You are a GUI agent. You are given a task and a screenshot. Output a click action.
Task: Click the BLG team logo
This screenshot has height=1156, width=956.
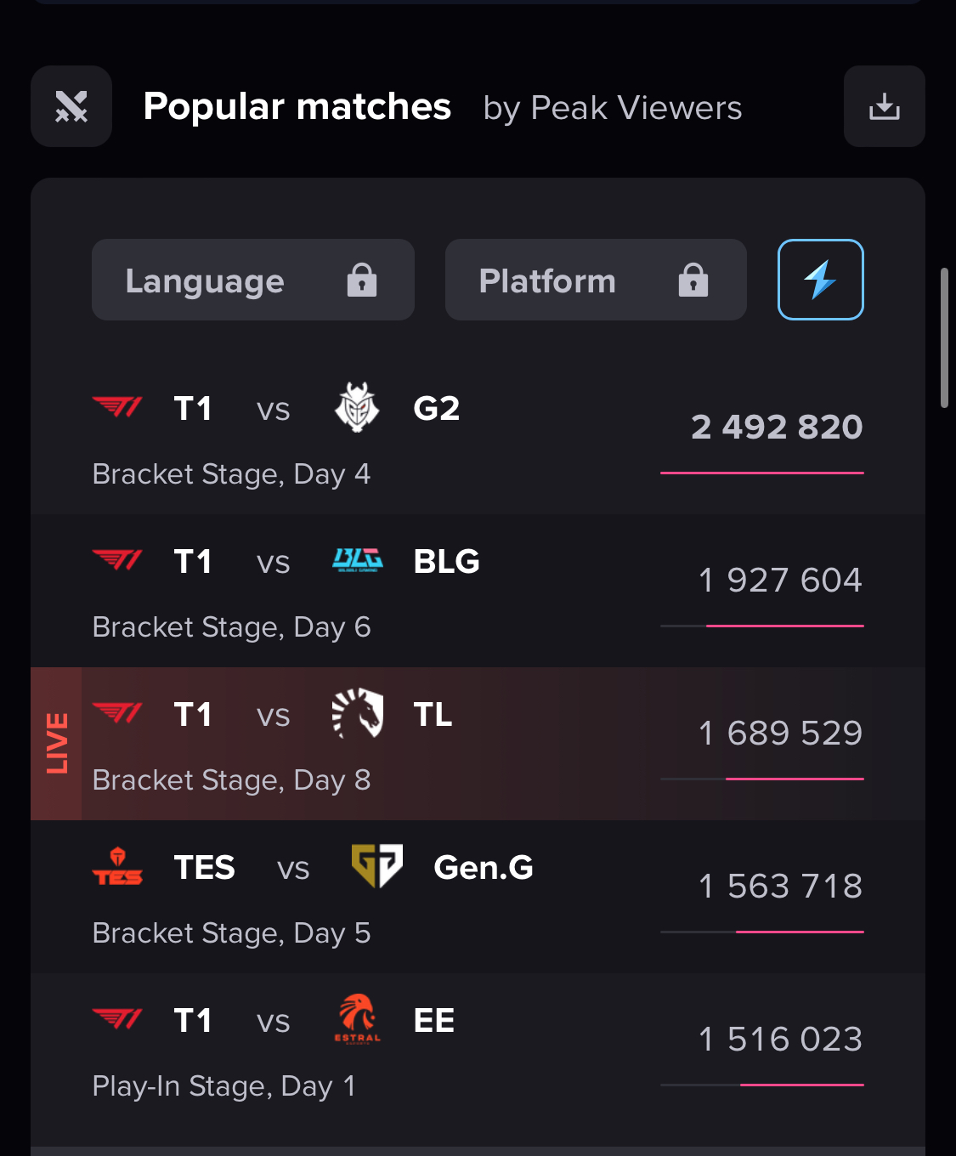pyautogui.click(x=357, y=561)
